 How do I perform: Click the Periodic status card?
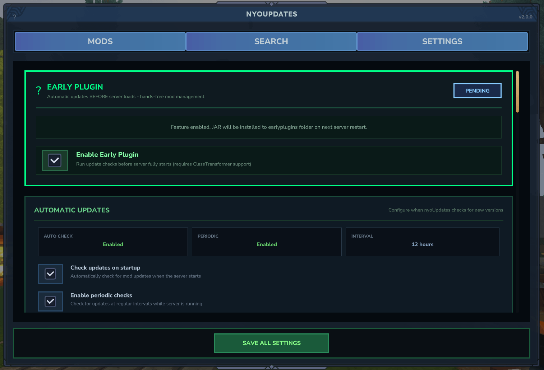pyautogui.click(x=267, y=242)
